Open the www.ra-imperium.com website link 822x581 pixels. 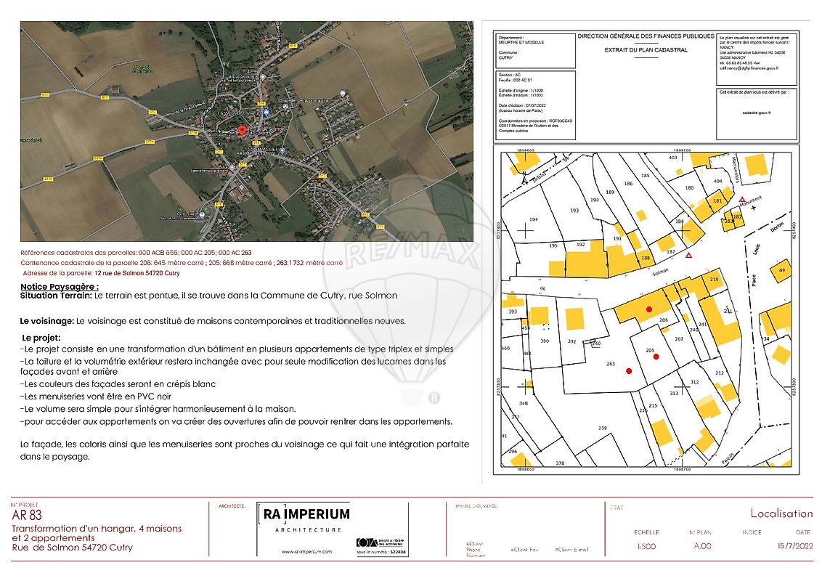click(x=306, y=552)
